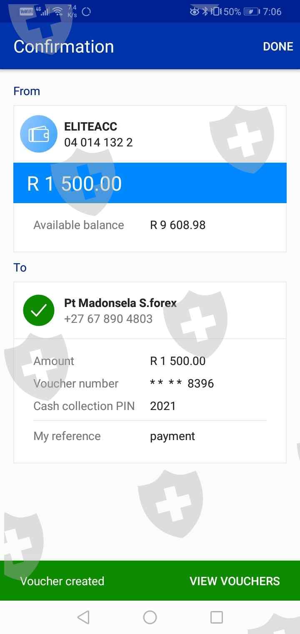Tap the Cash collection PIN 2021

[163, 406]
